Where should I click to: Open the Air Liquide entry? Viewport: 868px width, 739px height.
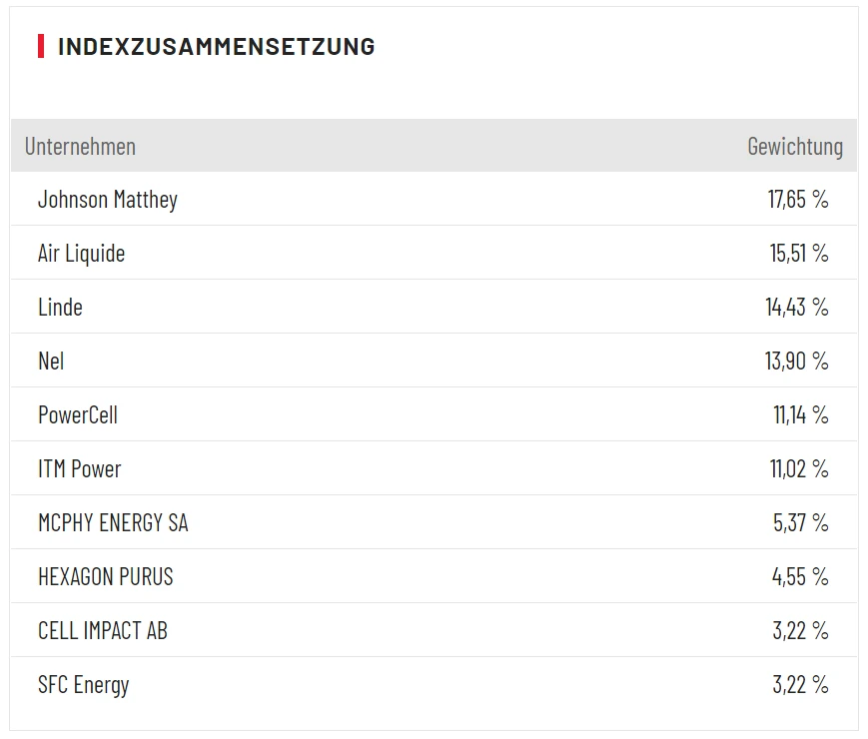82,254
